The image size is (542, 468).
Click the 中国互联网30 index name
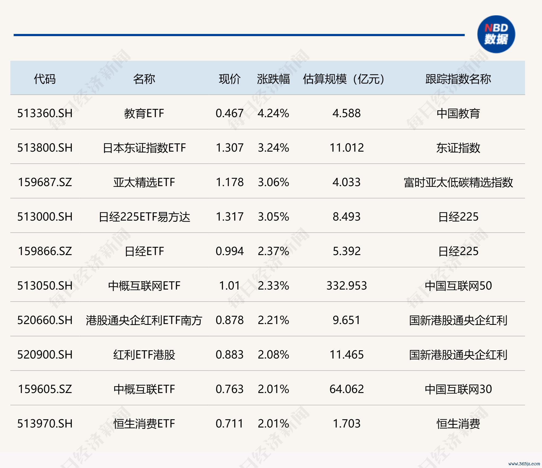458,389
